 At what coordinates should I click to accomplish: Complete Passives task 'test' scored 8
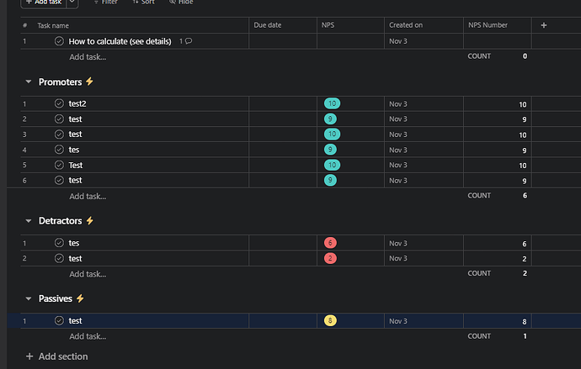click(x=59, y=320)
